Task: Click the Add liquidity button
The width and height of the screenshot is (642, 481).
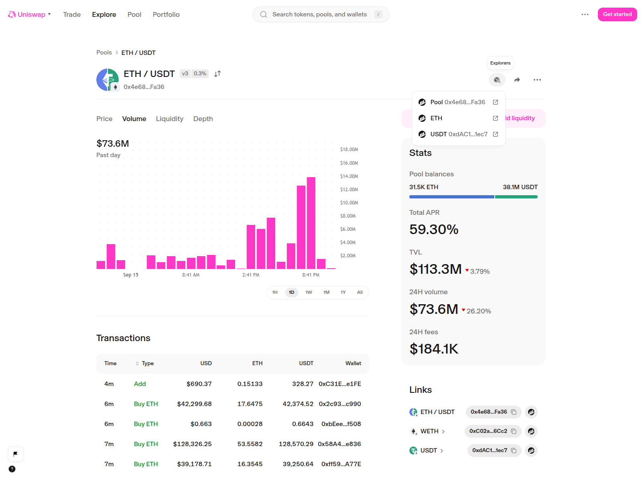Action: click(525, 118)
